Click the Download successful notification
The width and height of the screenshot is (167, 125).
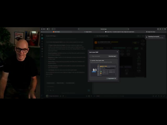pos(155,37)
